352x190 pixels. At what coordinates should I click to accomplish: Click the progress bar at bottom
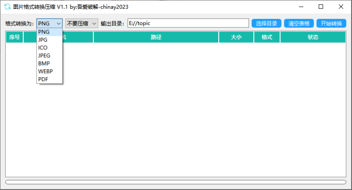pyautogui.click(x=176, y=182)
